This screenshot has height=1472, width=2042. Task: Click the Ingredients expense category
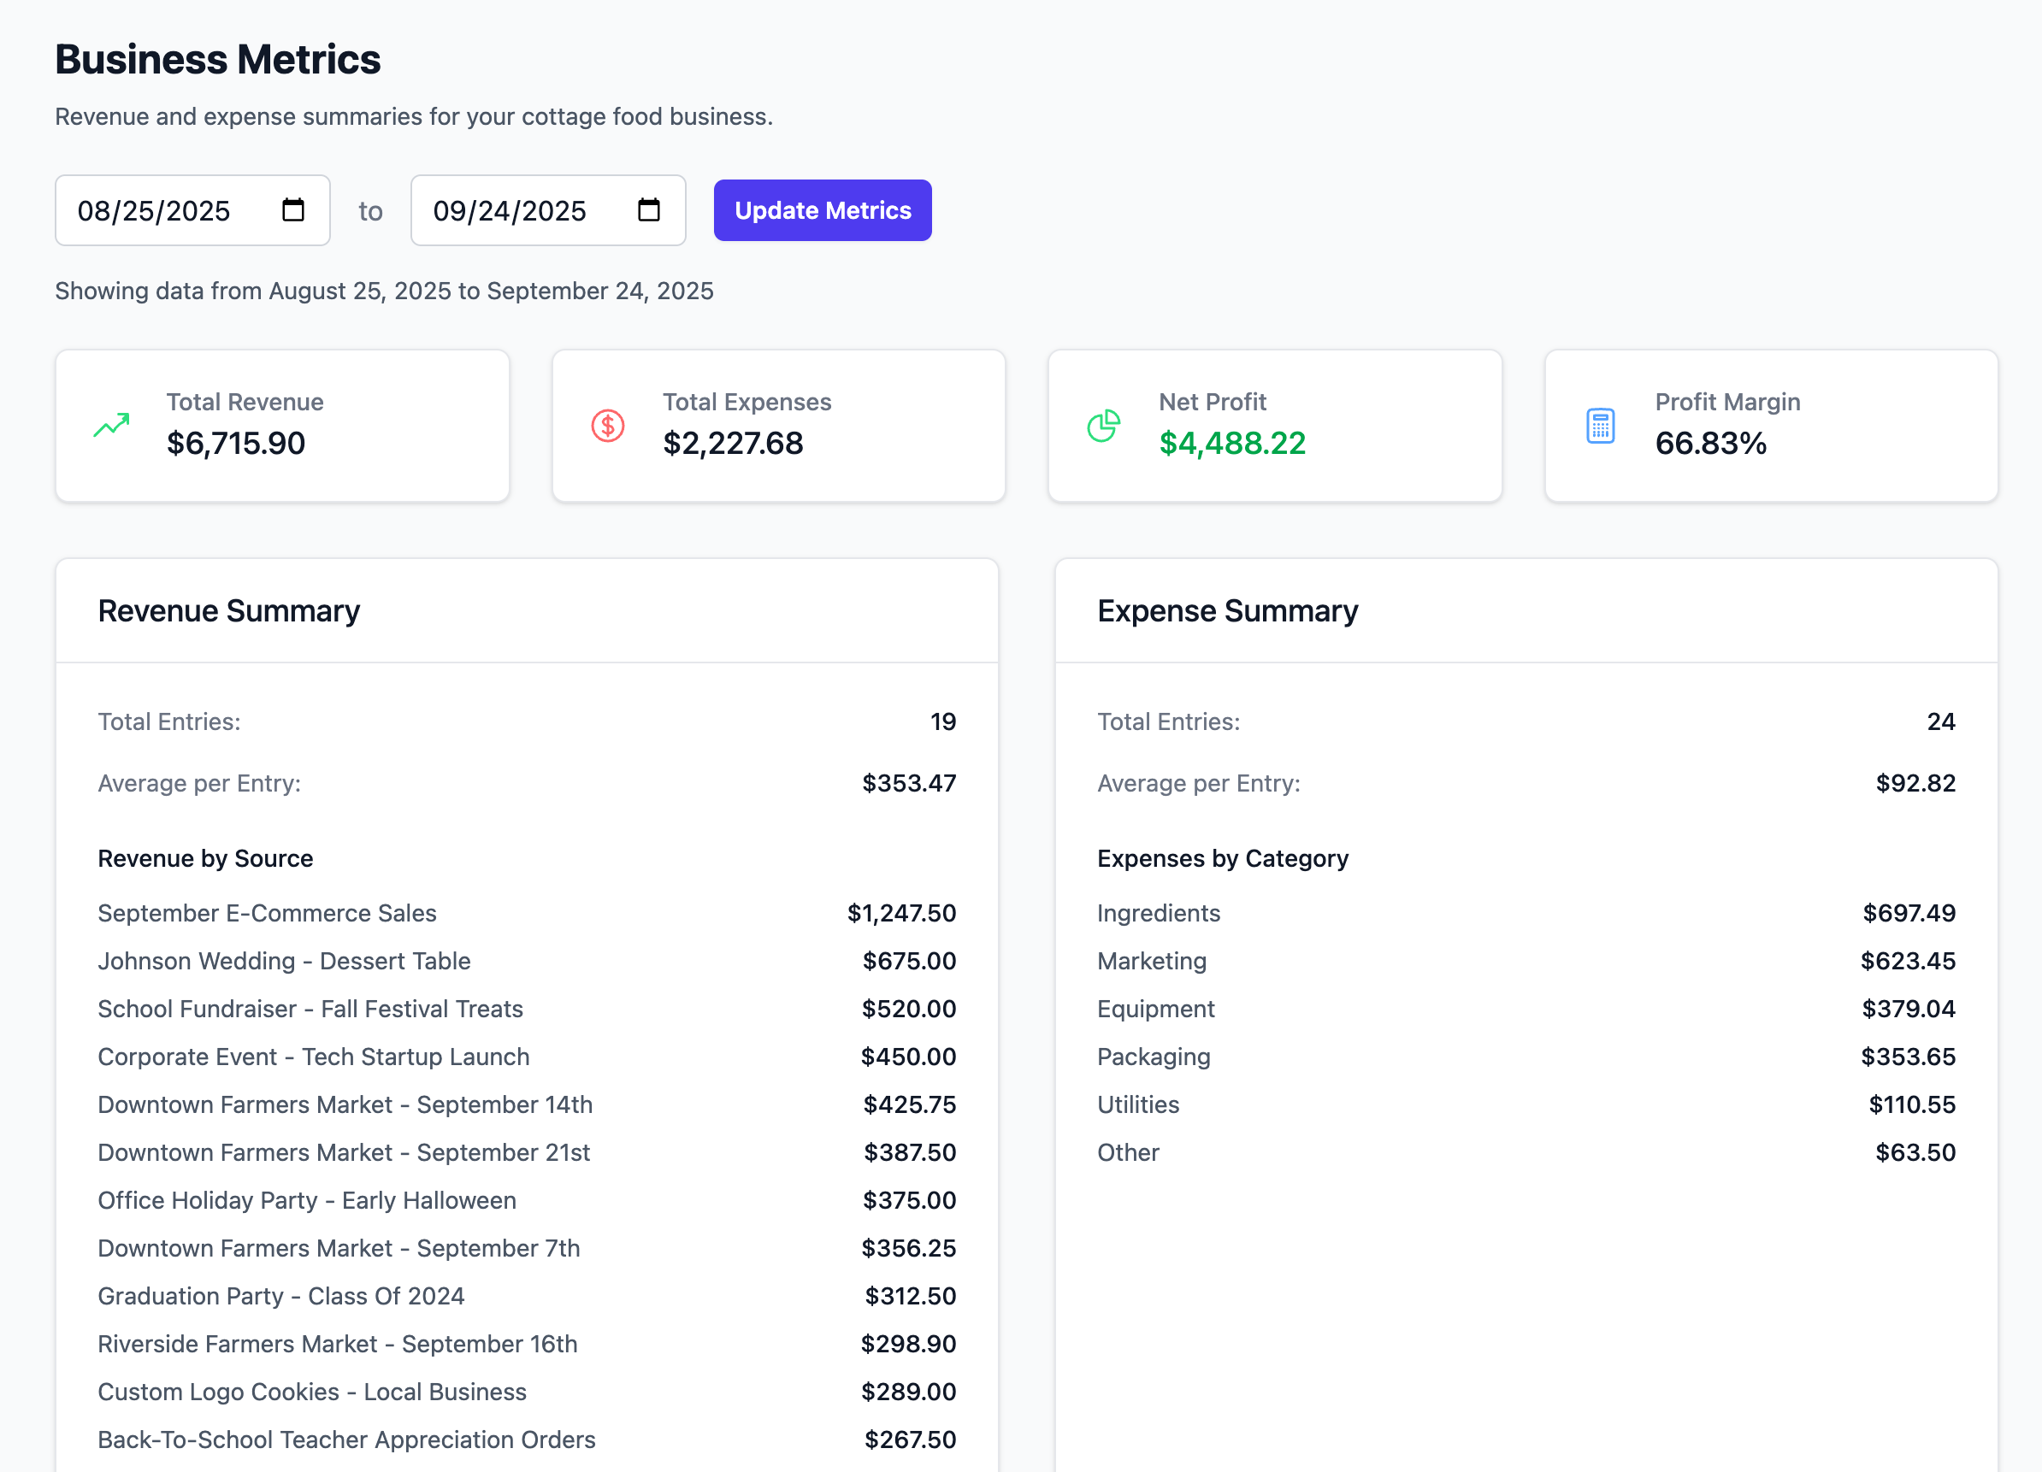[1159, 913]
